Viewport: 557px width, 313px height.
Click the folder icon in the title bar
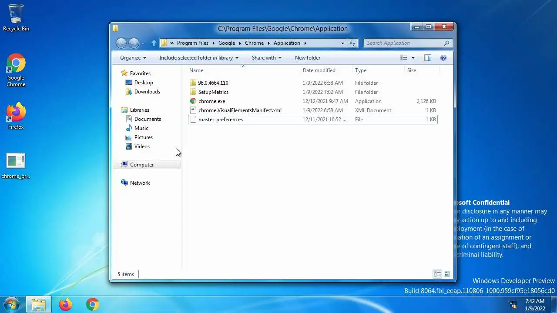tap(115, 29)
